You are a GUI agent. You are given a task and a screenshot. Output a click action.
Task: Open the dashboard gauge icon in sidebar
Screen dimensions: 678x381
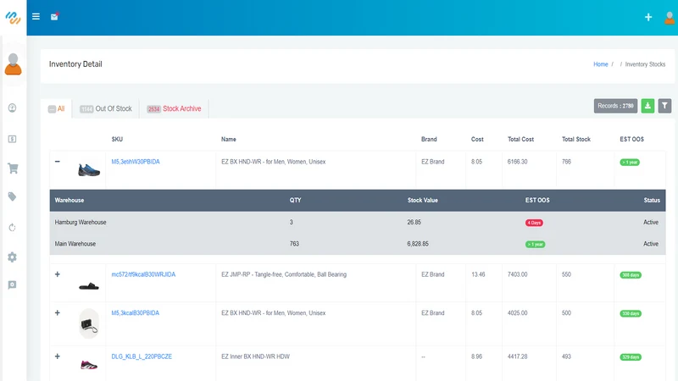(x=12, y=108)
